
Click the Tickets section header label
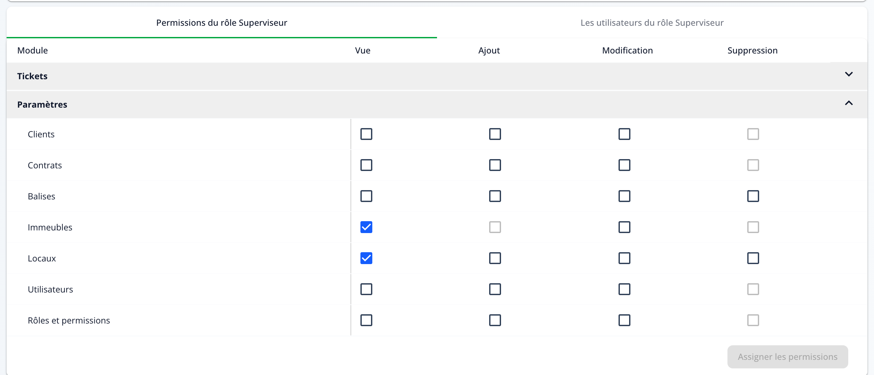[32, 76]
